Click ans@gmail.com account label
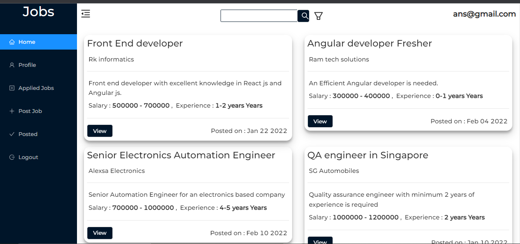The image size is (520, 244). (484, 14)
